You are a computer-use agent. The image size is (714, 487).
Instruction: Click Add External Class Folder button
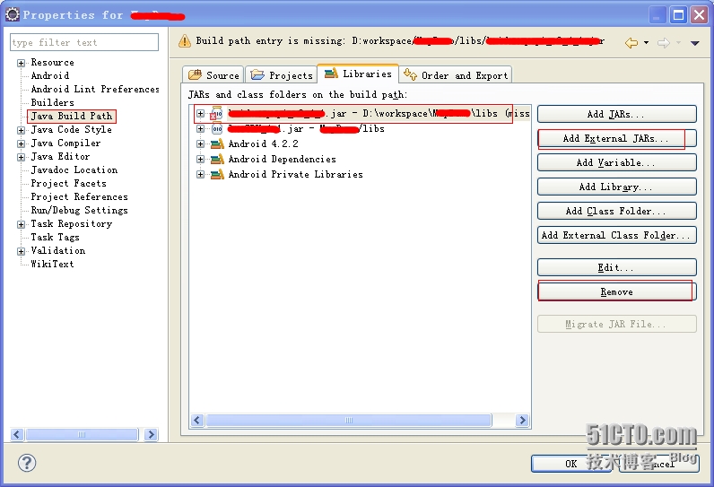tap(616, 235)
